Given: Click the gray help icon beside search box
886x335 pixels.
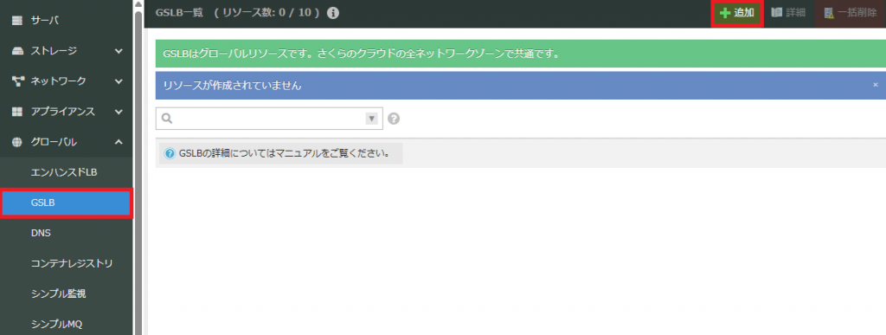Looking at the screenshot, I should pyautogui.click(x=394, y=119).
